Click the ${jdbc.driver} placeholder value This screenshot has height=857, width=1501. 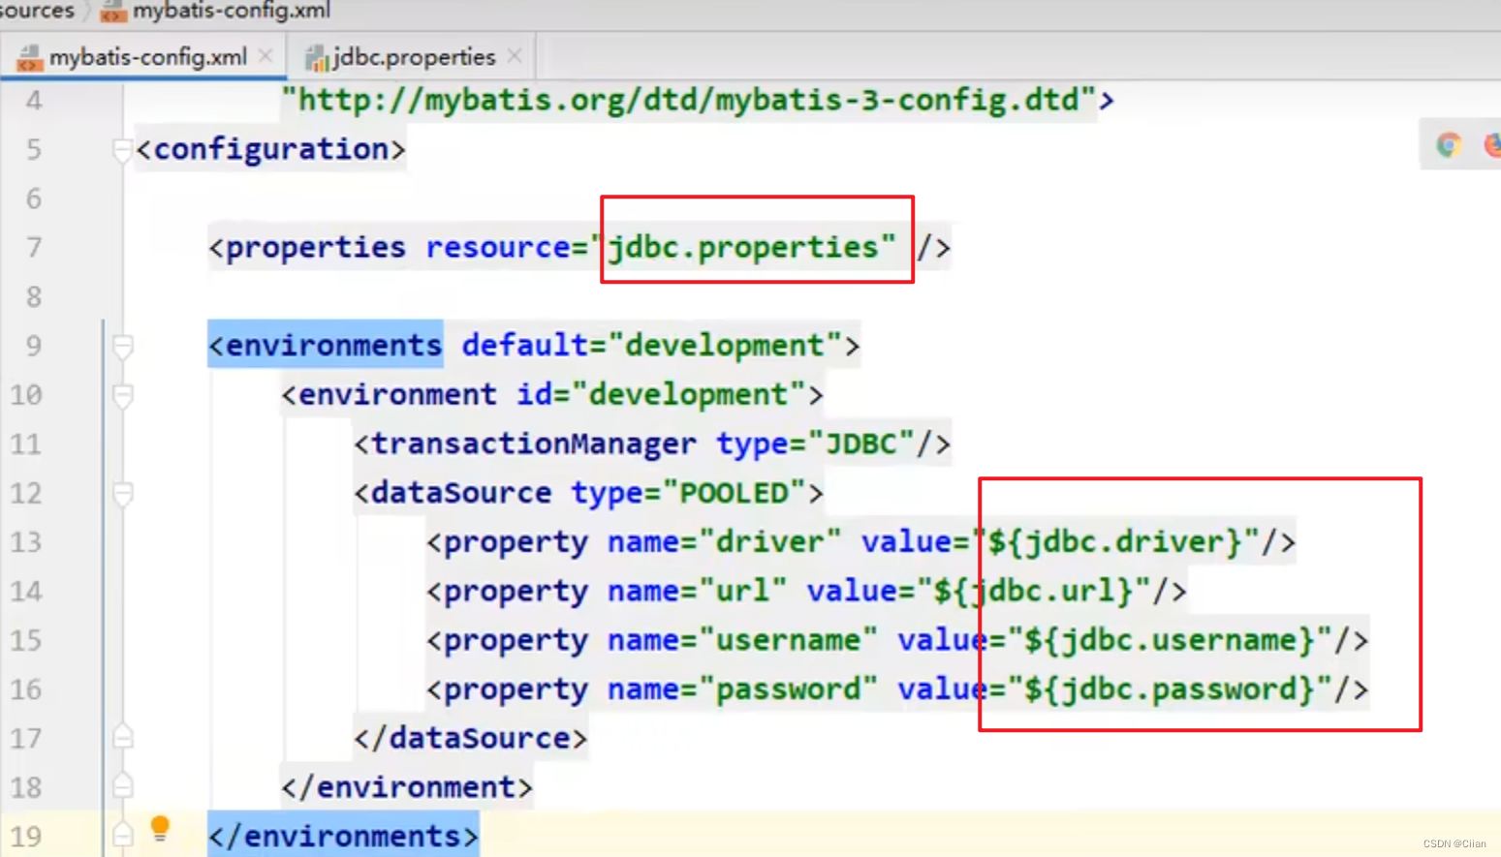point(1114,542)
